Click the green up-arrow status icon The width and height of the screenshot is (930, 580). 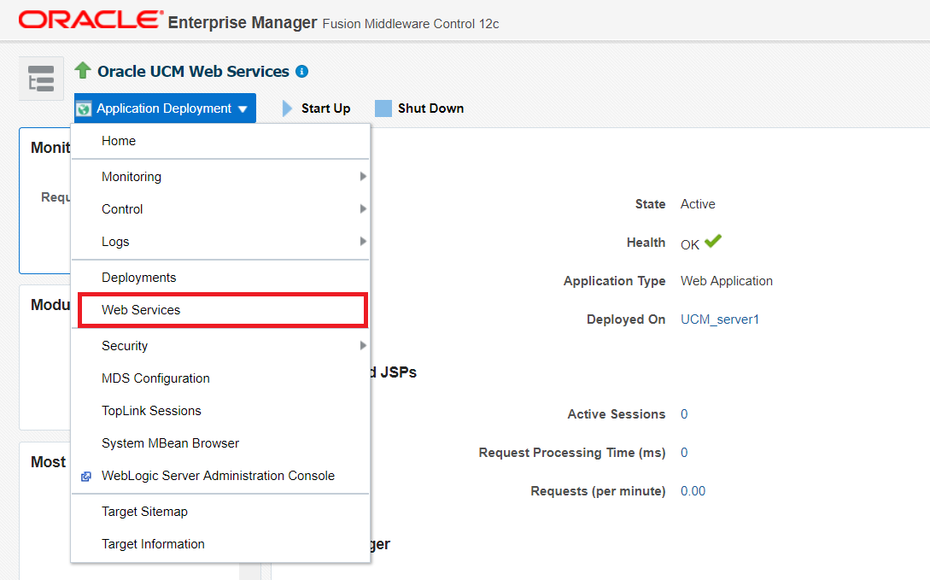coord(83,71)
